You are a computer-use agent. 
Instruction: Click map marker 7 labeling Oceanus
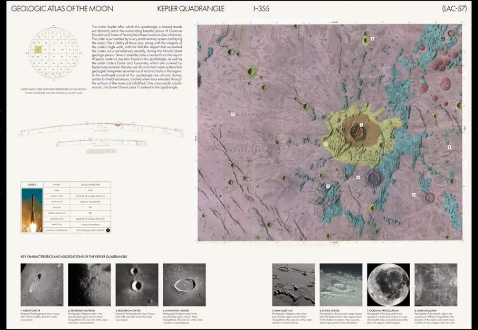[x=232, y=114]
